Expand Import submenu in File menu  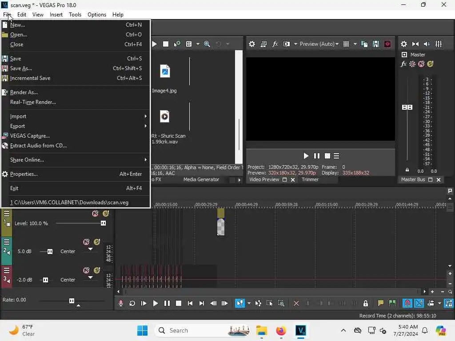click(x=76, y=116)
